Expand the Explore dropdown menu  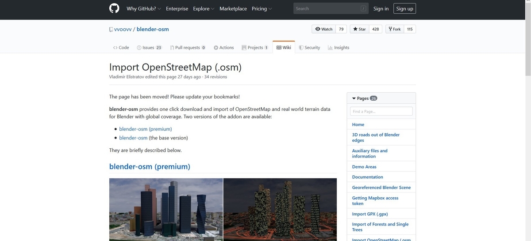204,8
